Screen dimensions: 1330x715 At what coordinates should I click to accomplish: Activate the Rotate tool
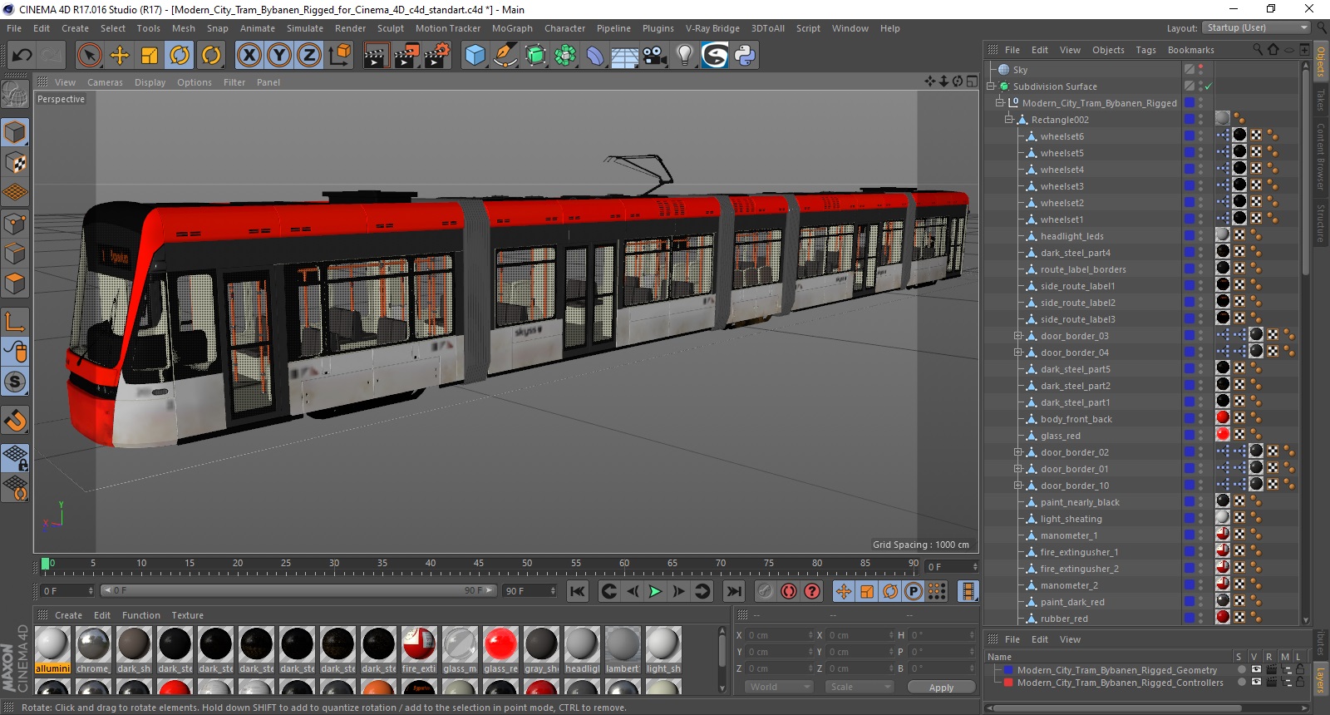[180, 56]
